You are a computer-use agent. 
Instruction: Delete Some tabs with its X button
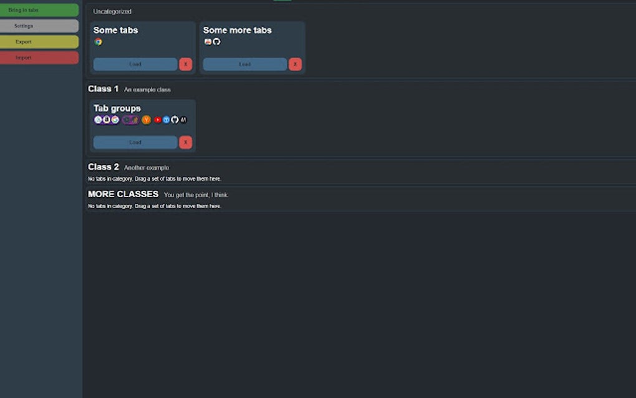[x=185, y=64]
